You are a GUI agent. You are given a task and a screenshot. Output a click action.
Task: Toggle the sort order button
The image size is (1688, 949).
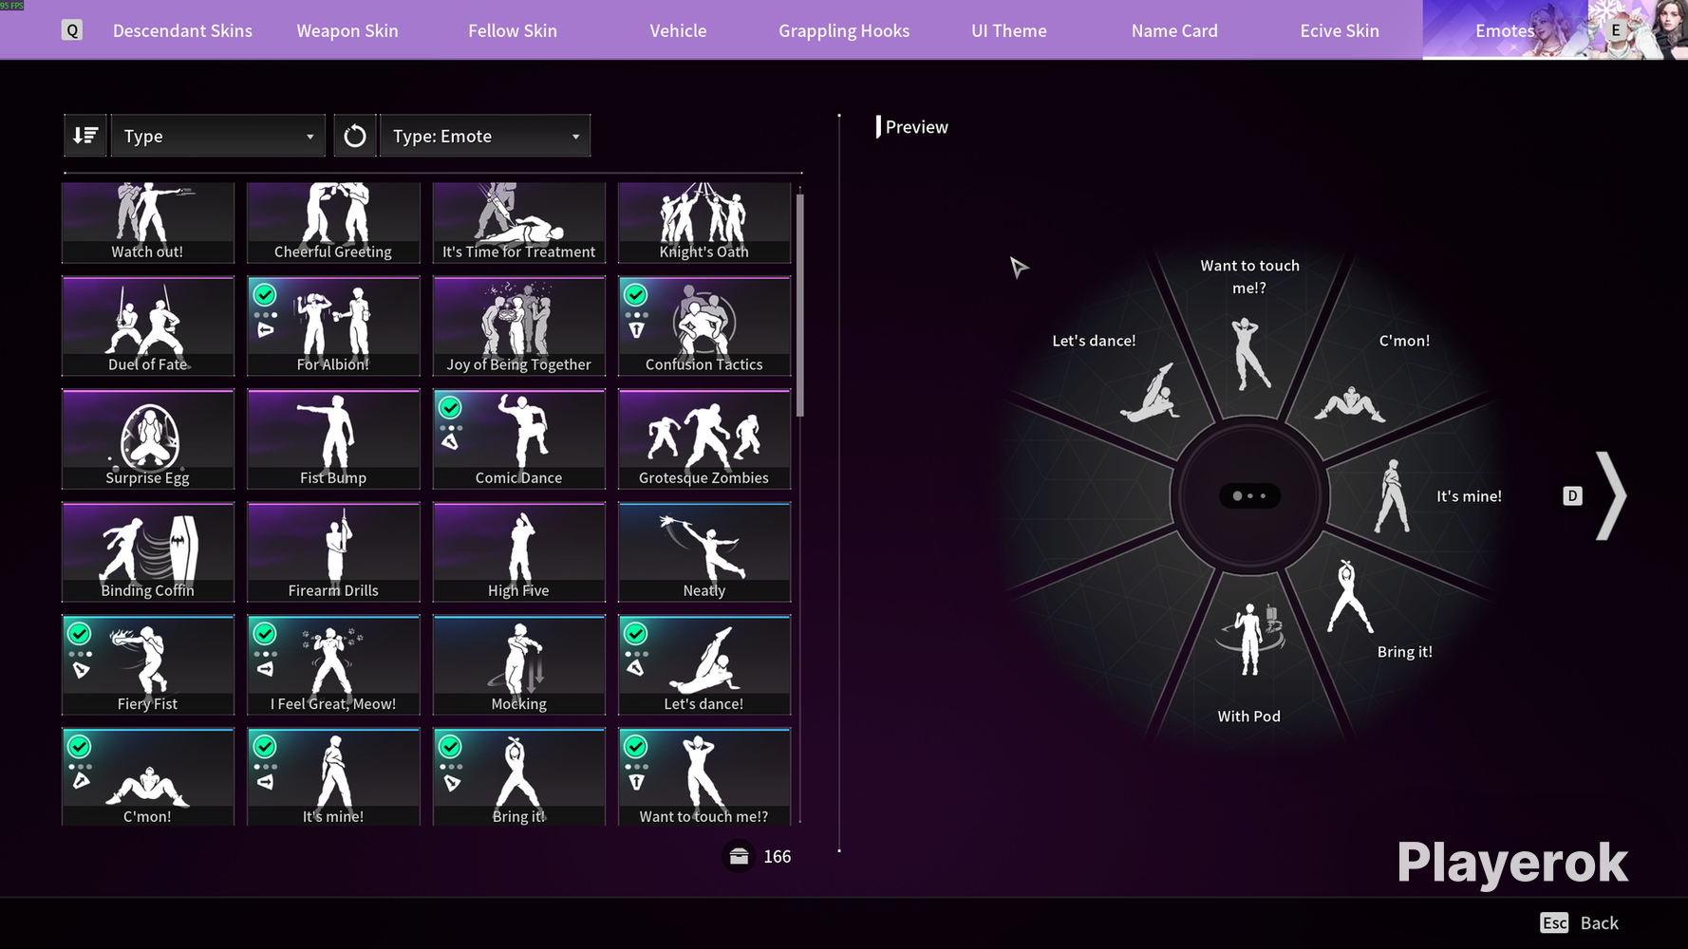[85, 136]
